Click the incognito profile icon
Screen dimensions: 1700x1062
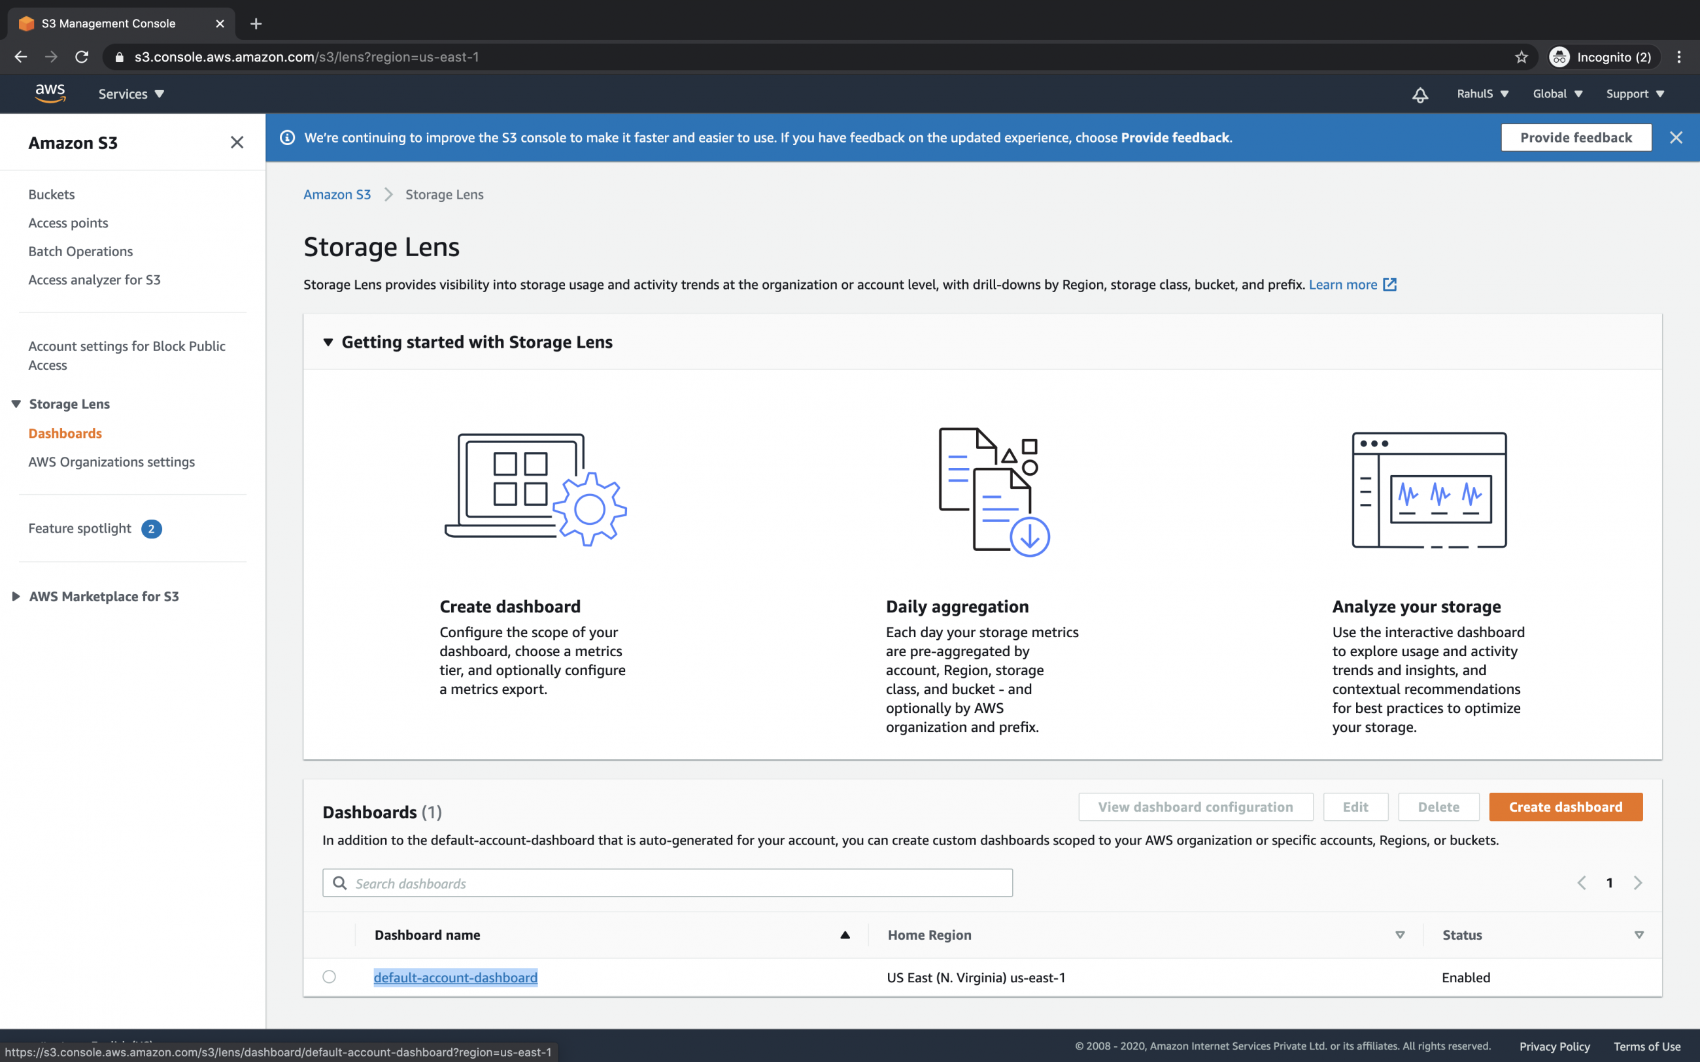coord(1560,57)
